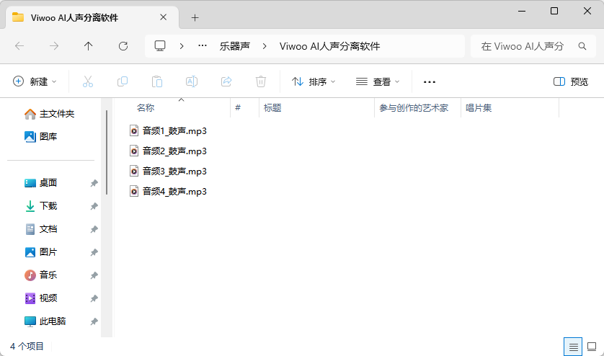
Task: Click the This PC monitor icon in address bar
Action: click(160, 46)
